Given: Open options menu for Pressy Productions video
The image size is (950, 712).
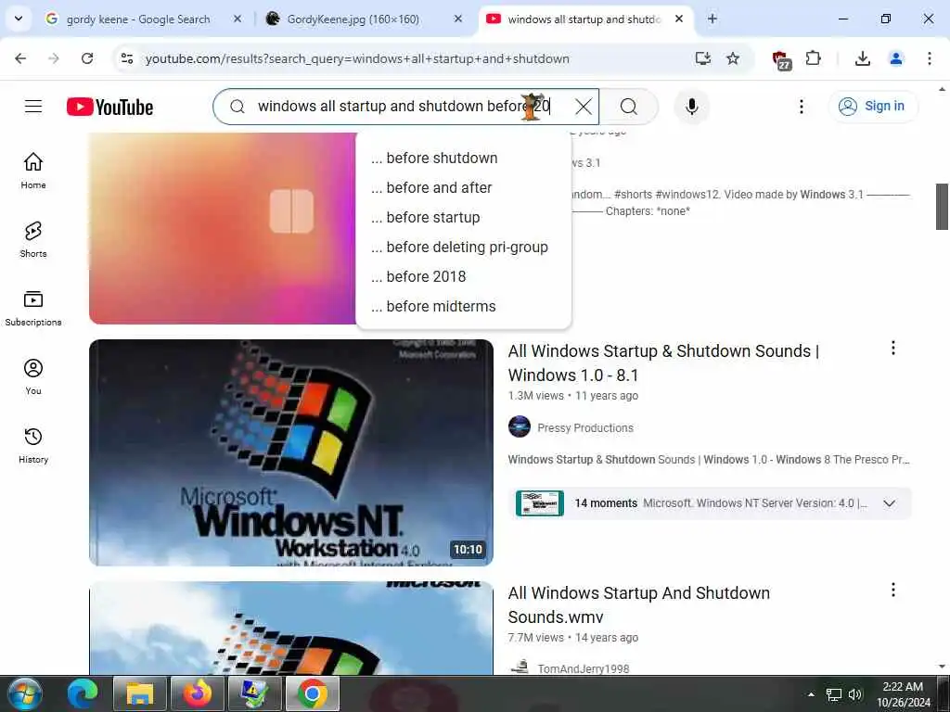Looking at the screenshot, I should [x=893, y=349].
